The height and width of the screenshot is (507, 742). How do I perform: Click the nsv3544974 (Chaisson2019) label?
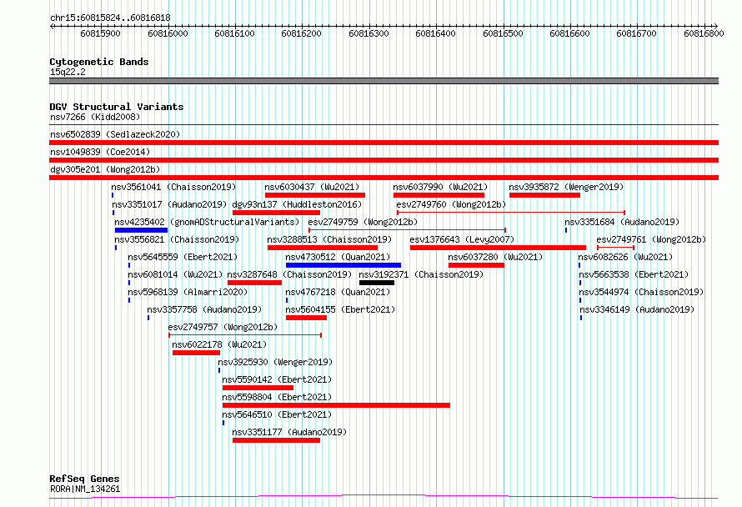(x=641, y=292)
